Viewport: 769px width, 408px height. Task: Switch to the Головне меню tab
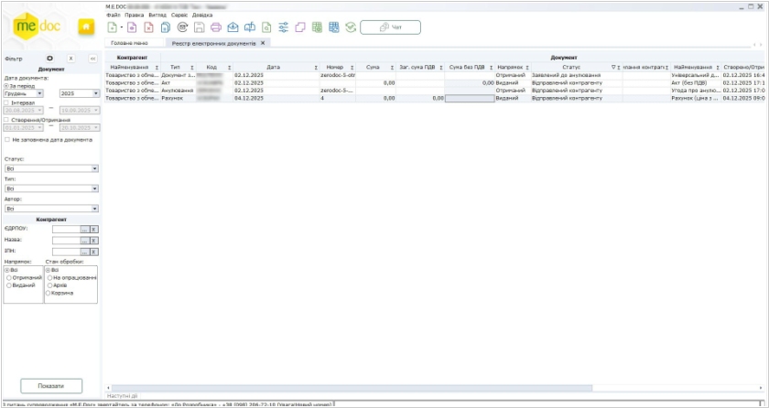(x=128, y=43)
